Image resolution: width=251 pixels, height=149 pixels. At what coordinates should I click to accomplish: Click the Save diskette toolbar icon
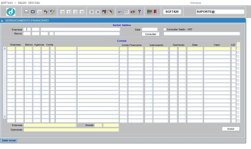pyautogui.click(x=26, y=12)
